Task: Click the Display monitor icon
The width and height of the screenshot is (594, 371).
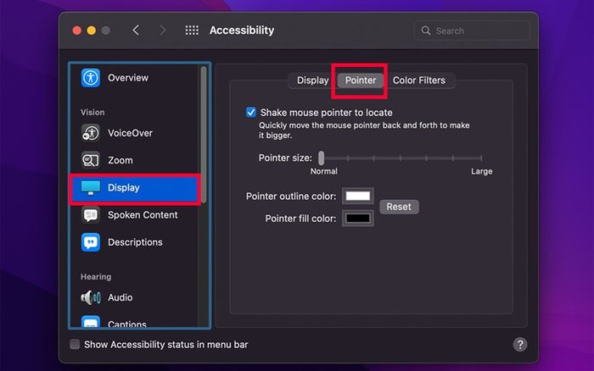Action: pyautogui.click(x=91, y=187)
